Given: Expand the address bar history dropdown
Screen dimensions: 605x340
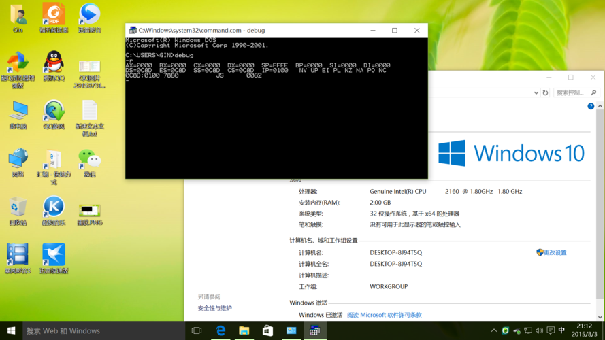Looking at the screenshot, I should coord(536,92).
